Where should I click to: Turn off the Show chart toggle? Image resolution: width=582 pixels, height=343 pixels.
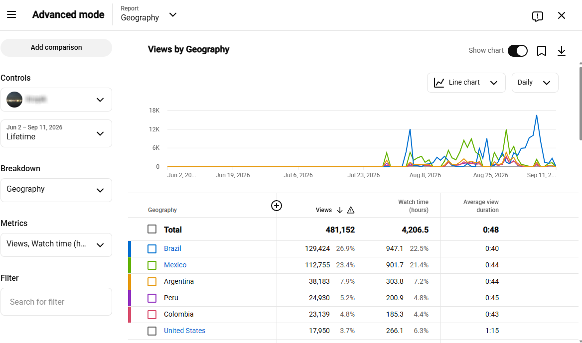pyautogui.click(x=518, y=50)
